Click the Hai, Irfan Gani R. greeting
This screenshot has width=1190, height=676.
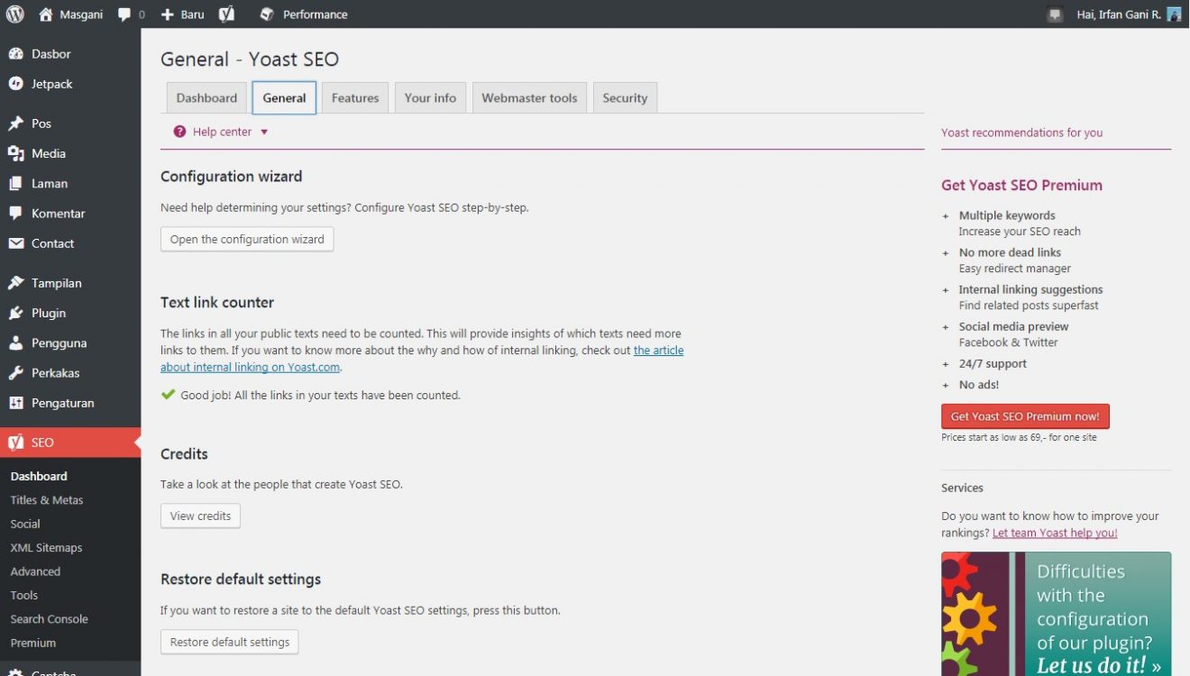pos(1119,14)
